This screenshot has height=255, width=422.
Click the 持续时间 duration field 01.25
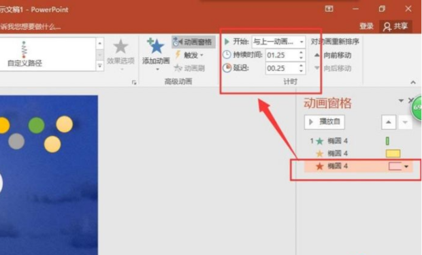(282, 55)
